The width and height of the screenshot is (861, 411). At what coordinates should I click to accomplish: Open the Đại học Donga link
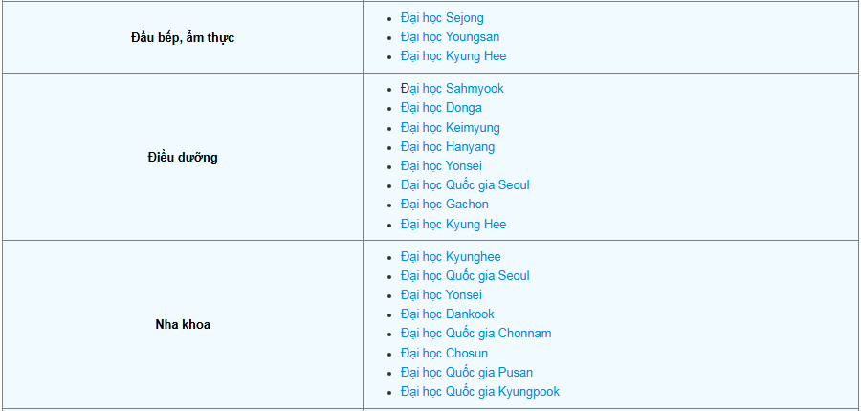pos(441,108)
